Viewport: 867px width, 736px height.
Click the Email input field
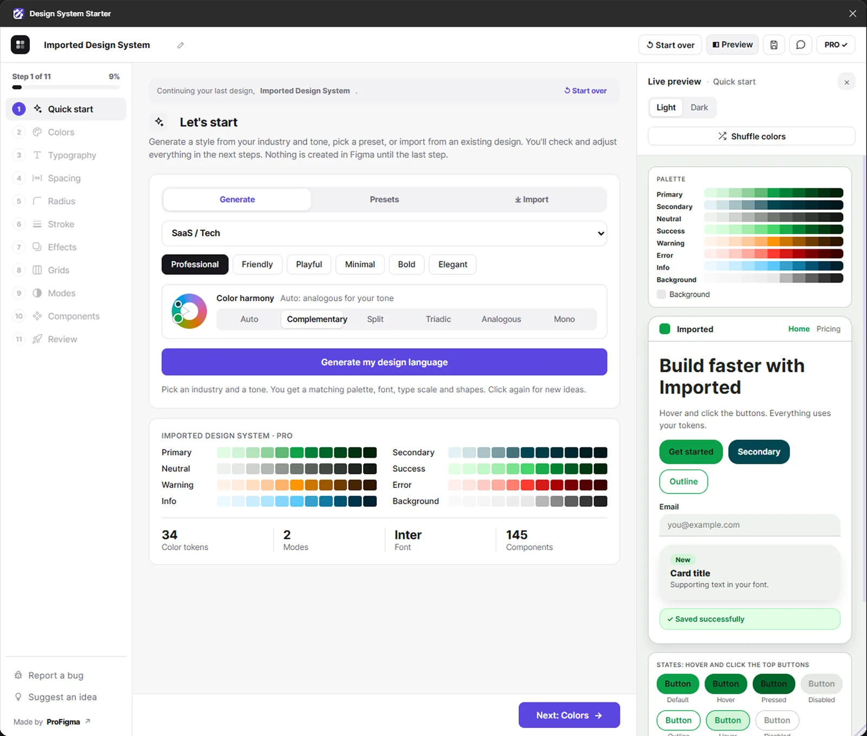[750, 525]
